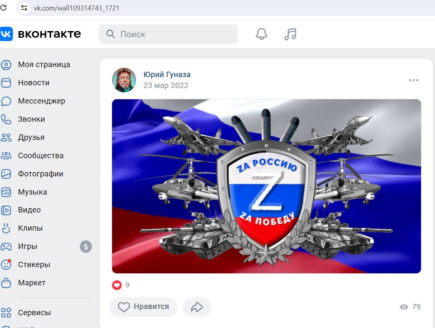Open Друзья section
The height and width of the screenshot is (328, 435).
coord(31,137)
